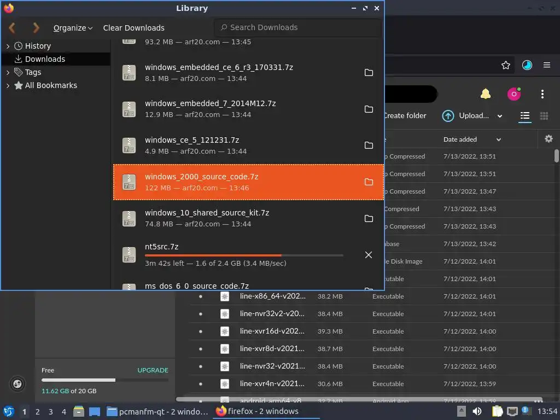This screenshot has width=560, height=420.
Task: Click Clear Downloads button
Action: pyautogui.click(x=133, y=28)
